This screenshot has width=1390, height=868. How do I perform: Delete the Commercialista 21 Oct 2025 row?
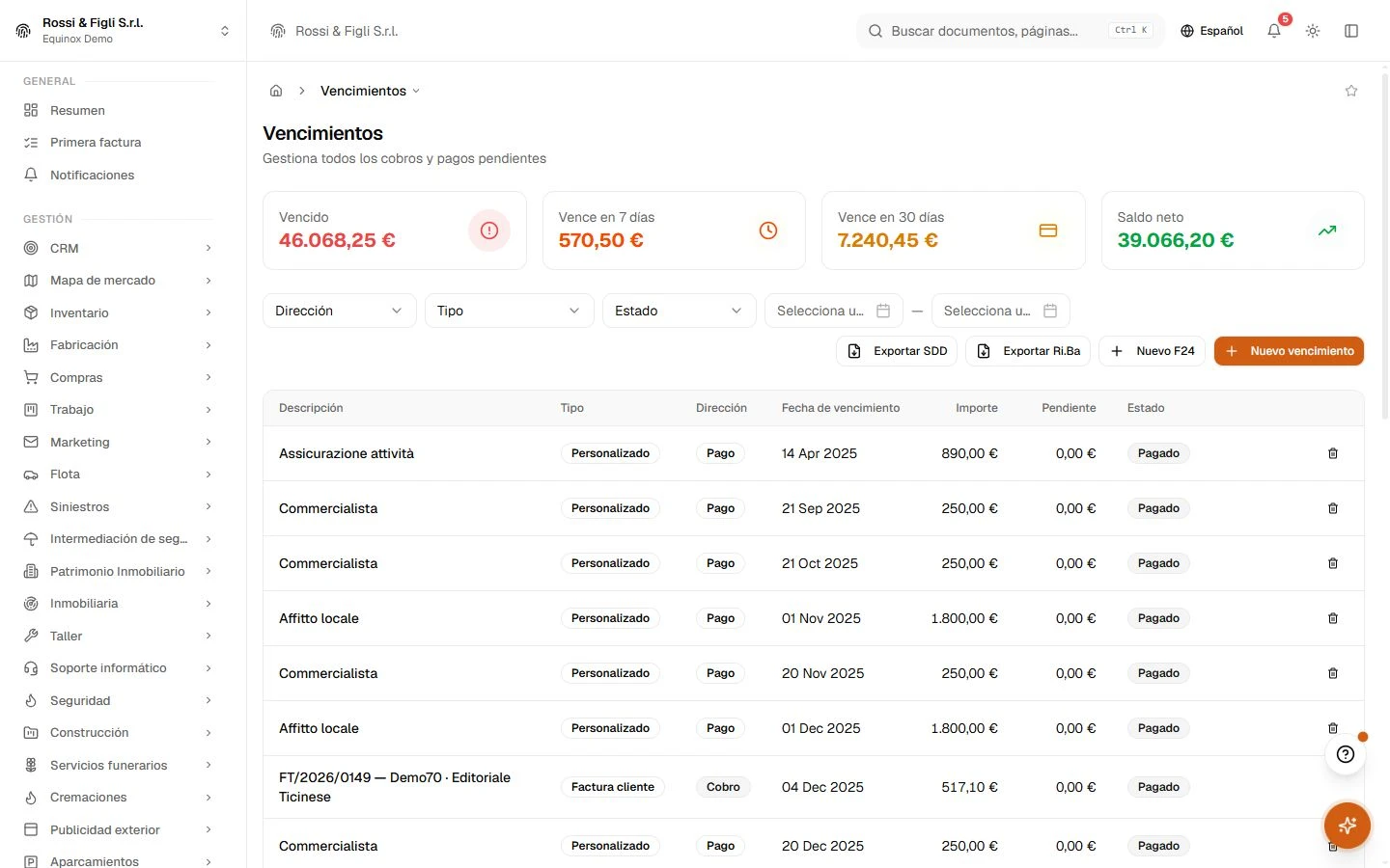point(1333,563)
